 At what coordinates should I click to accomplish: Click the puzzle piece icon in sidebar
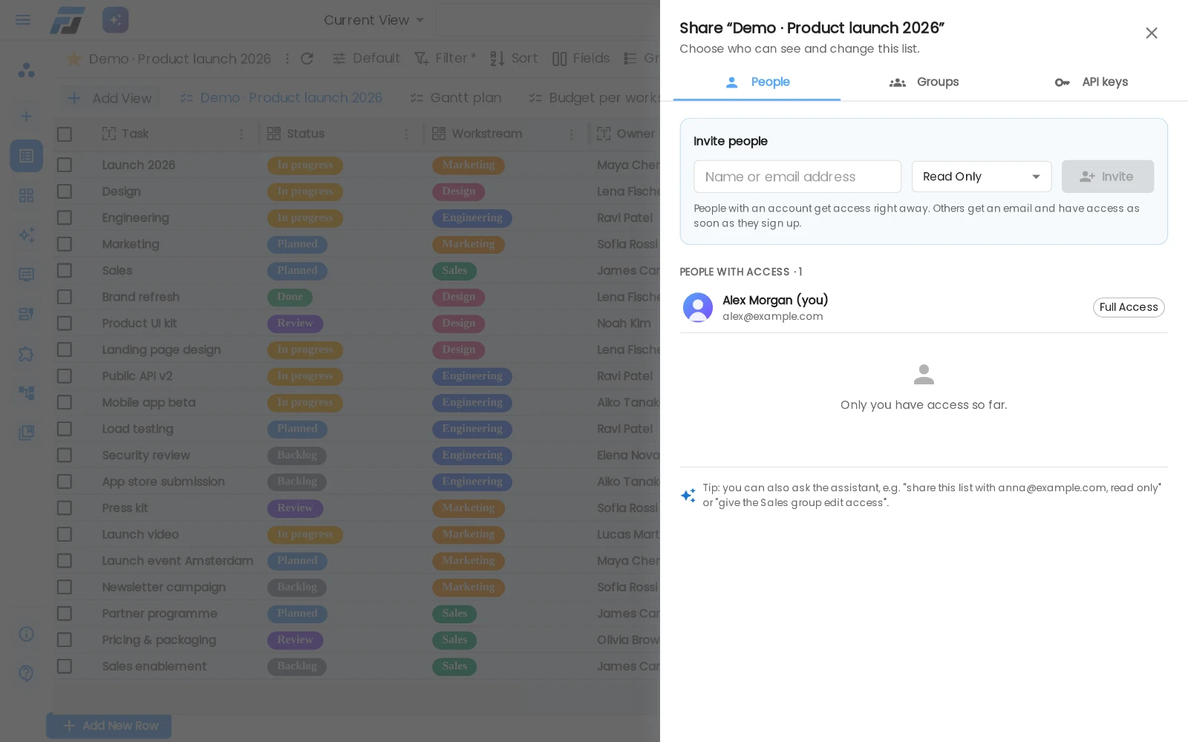point(26,353)
